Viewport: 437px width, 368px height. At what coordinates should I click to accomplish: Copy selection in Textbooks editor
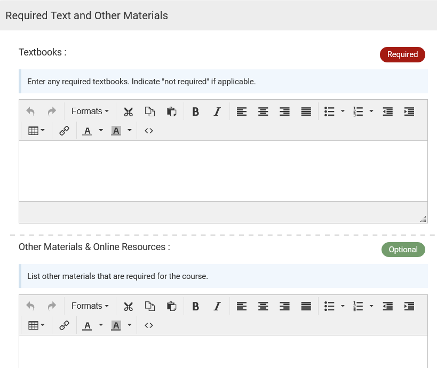click(150, 111)
